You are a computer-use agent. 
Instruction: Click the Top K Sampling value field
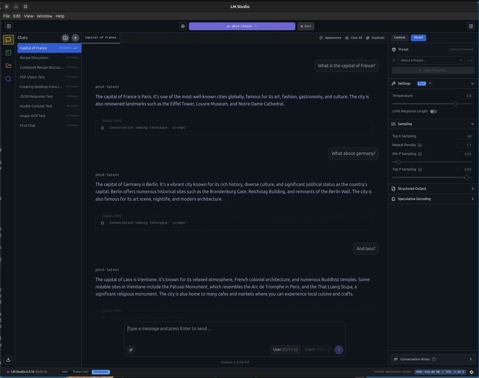point(464,136)
